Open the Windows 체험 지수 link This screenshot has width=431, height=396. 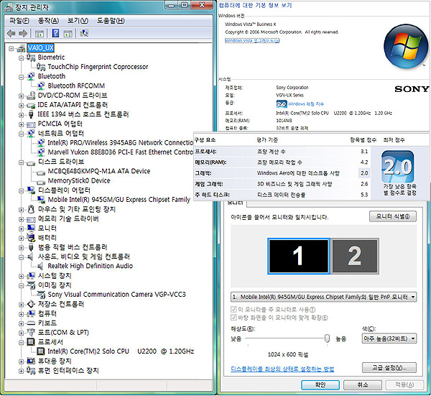(x=306, y=104)
